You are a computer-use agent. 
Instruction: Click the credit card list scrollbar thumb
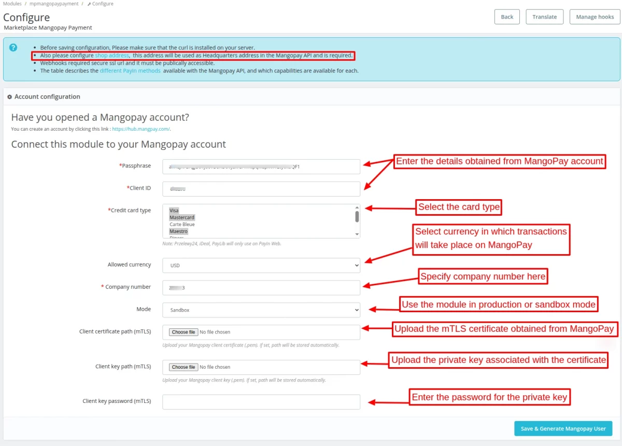357,216
